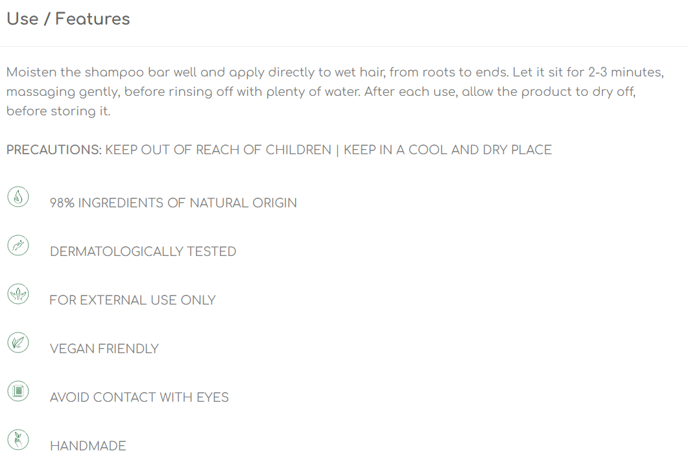The width and height of the screenshot is (688, 464).
Task: Click the divider line under Use / Features
Action: [344, 46]
